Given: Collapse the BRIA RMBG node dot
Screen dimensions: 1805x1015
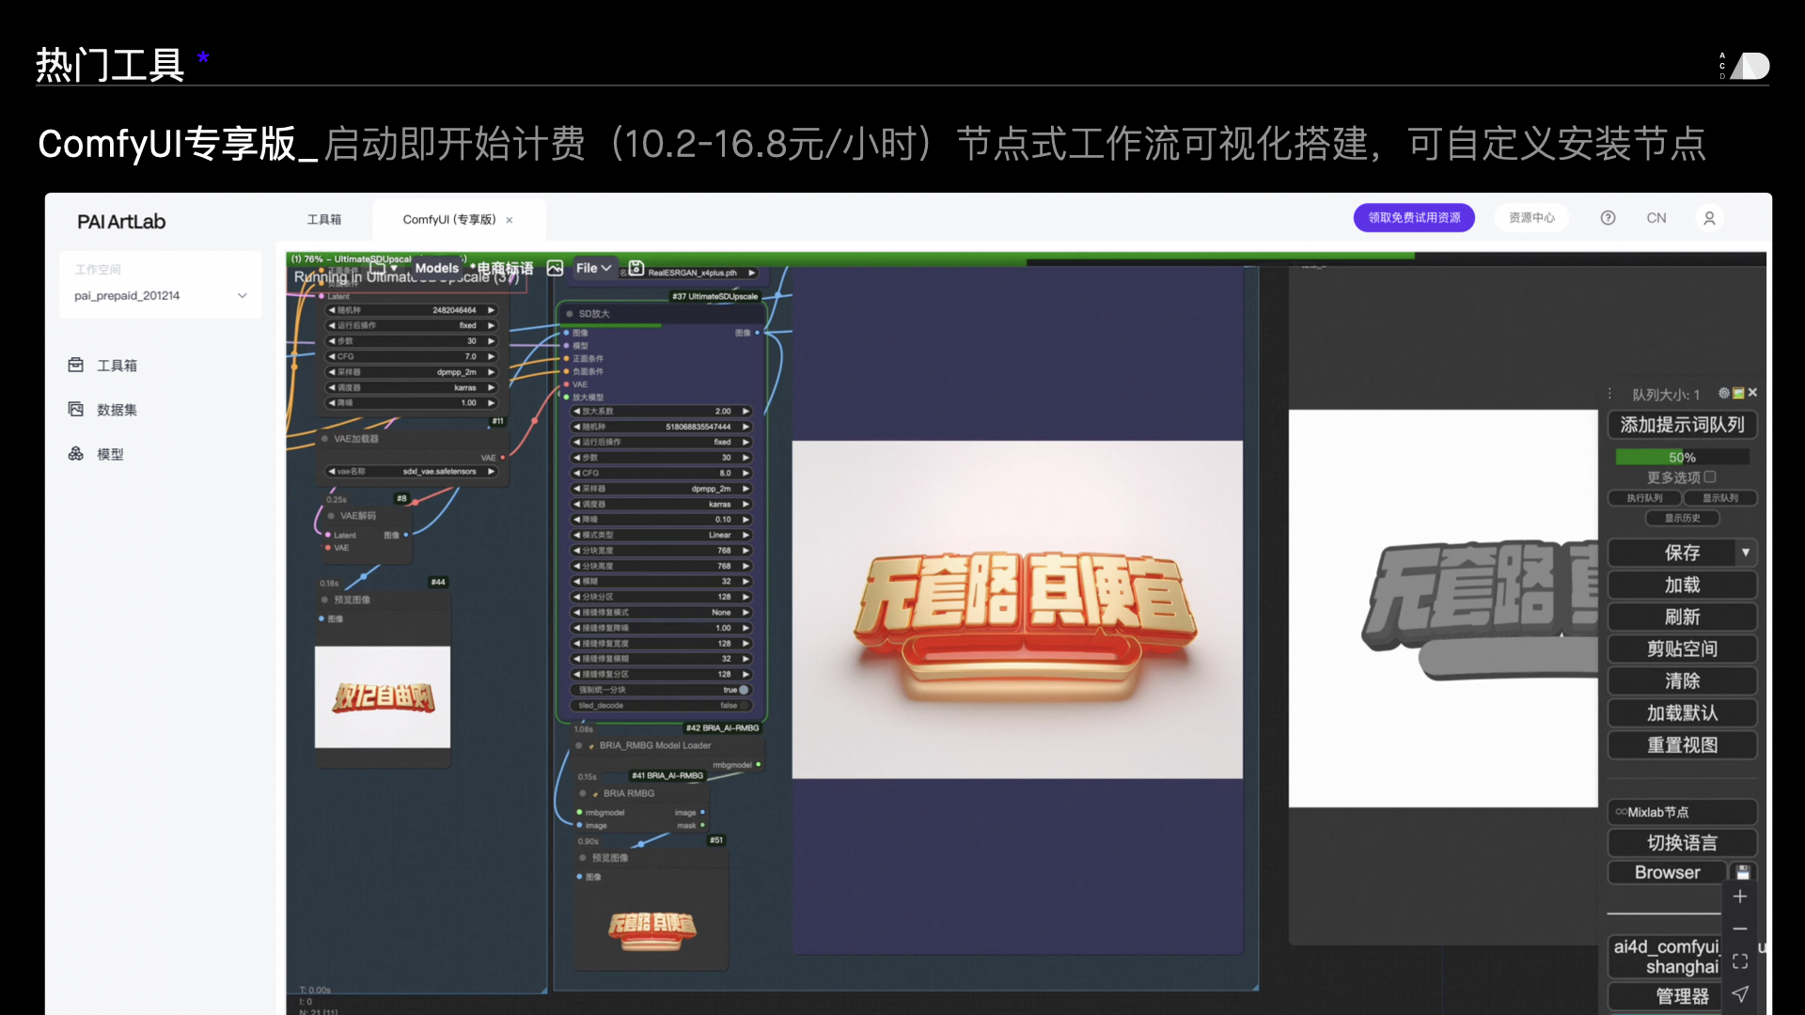Looking at the screenshot, I should [583, 793].
